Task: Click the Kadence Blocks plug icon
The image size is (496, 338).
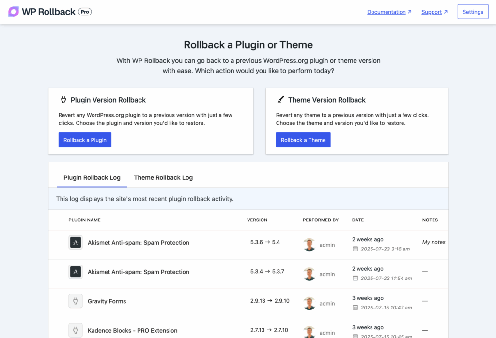Action: tap(76, 330)
